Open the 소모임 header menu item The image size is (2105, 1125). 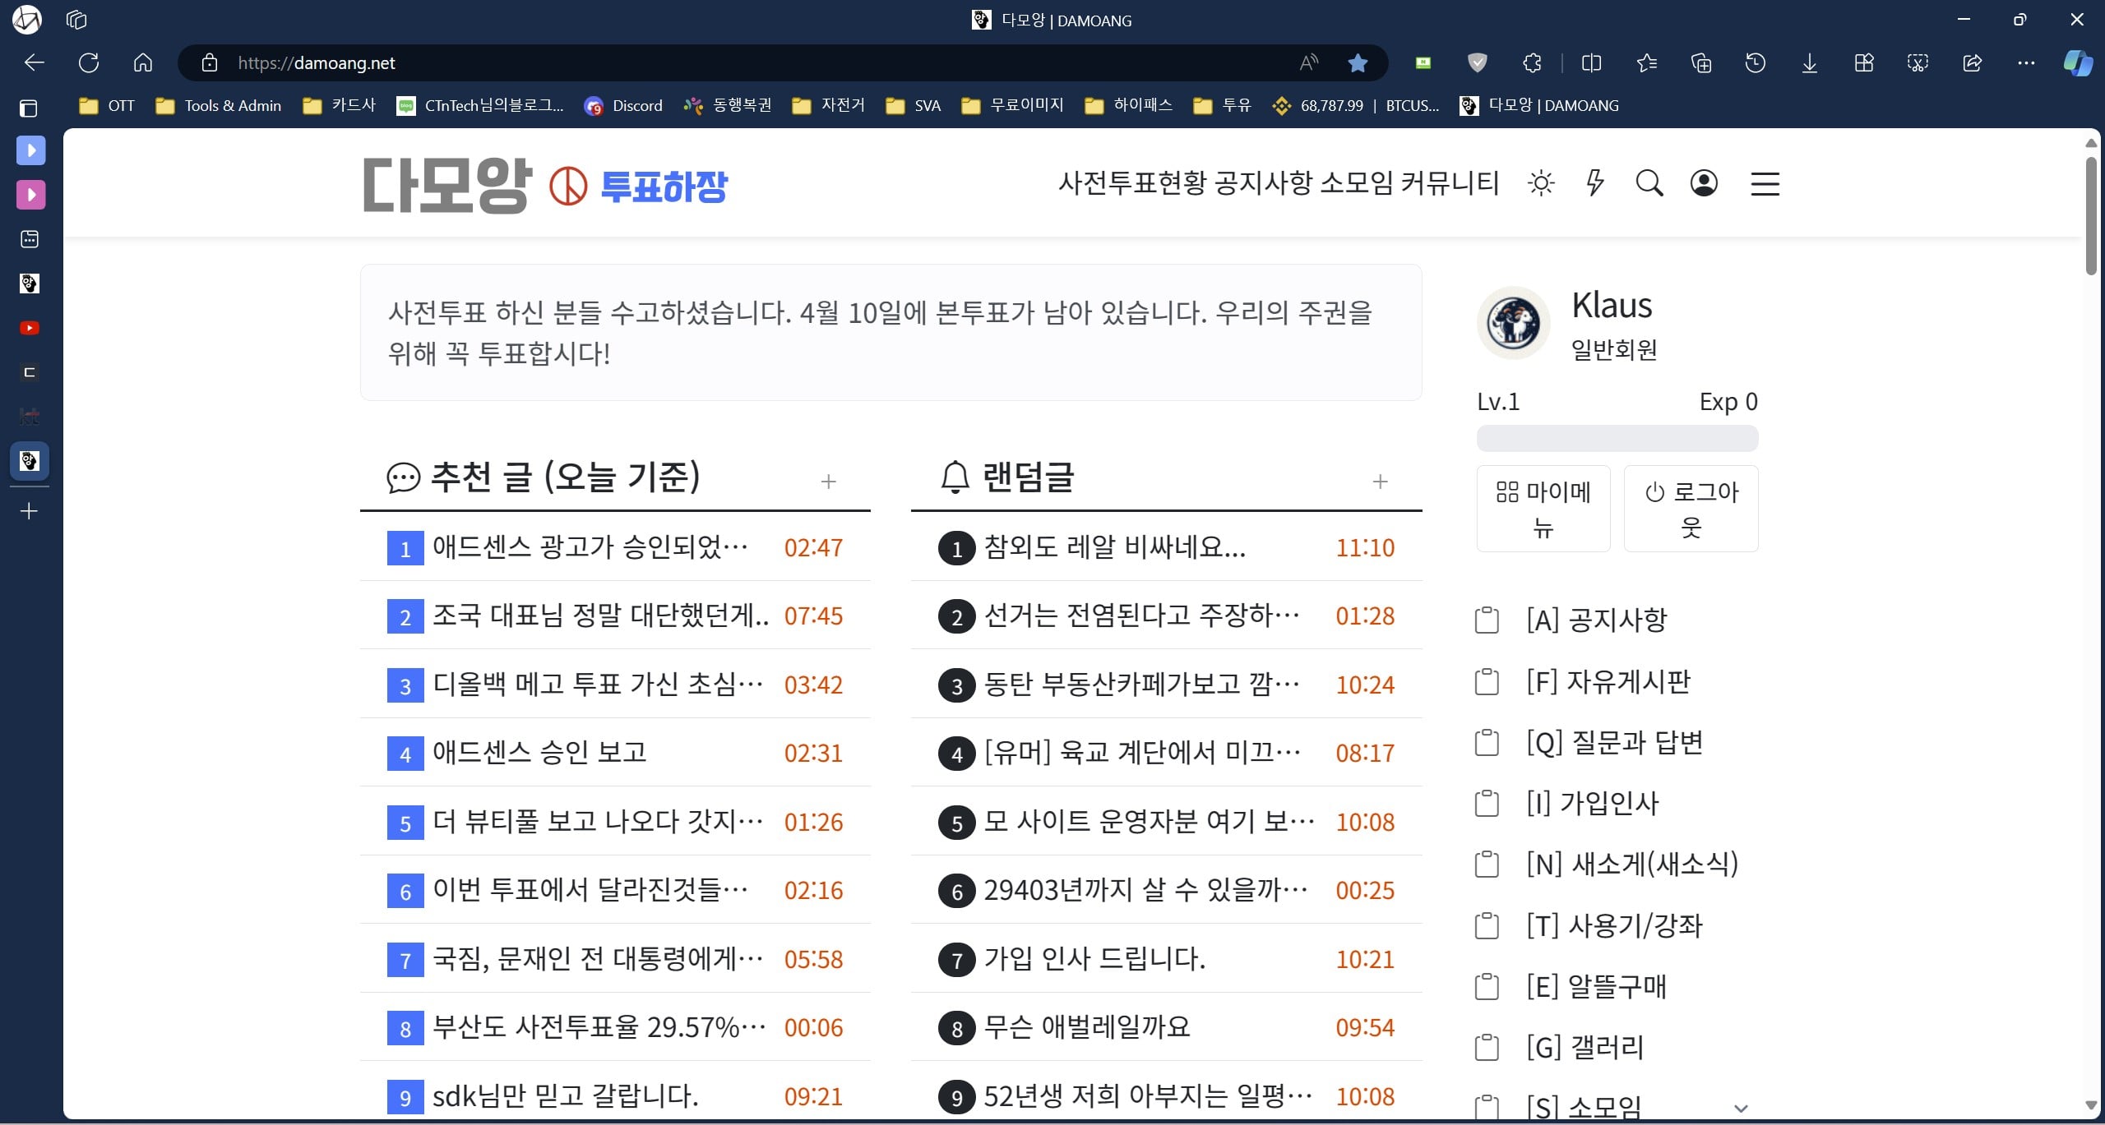(x=1357, y=182)
